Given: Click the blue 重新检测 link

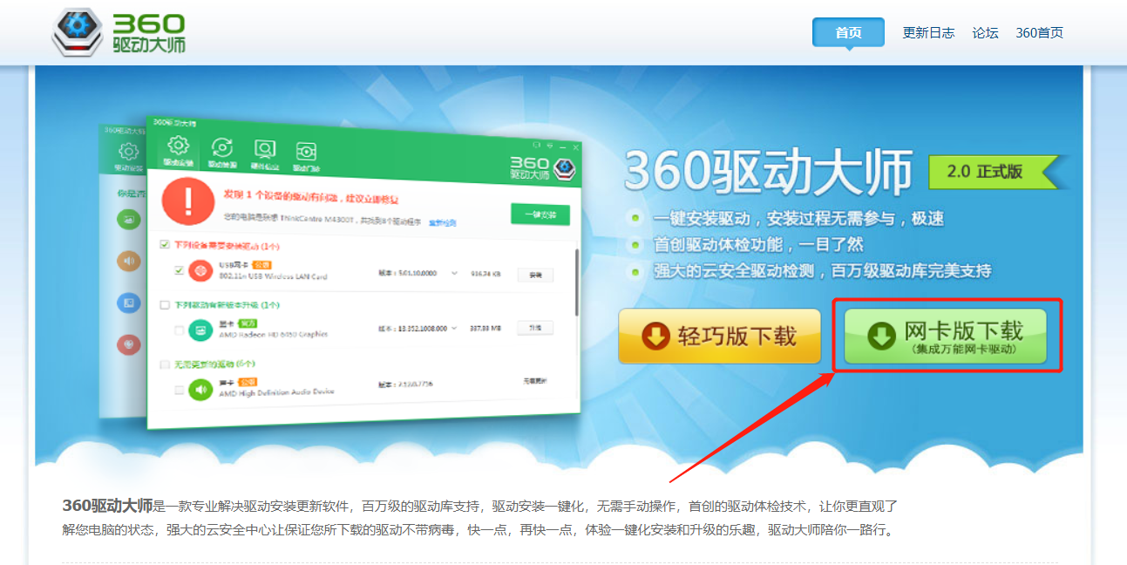Looking at the screenshot, I should [x=442, y=223].
